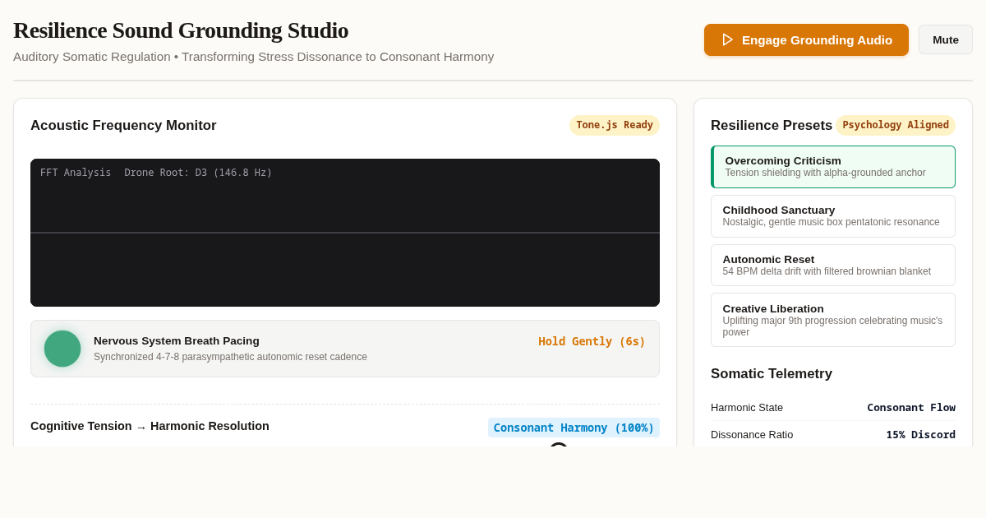986x518 pixels.
Task: Activate the Autonomic Reset preset
Action: click(833, 265)
